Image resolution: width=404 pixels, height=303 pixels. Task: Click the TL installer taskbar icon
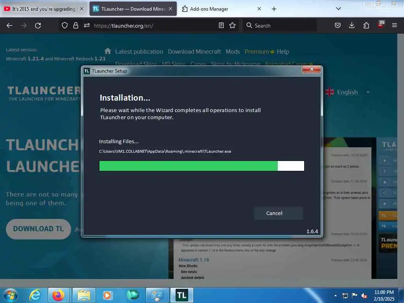coord(181,295)
